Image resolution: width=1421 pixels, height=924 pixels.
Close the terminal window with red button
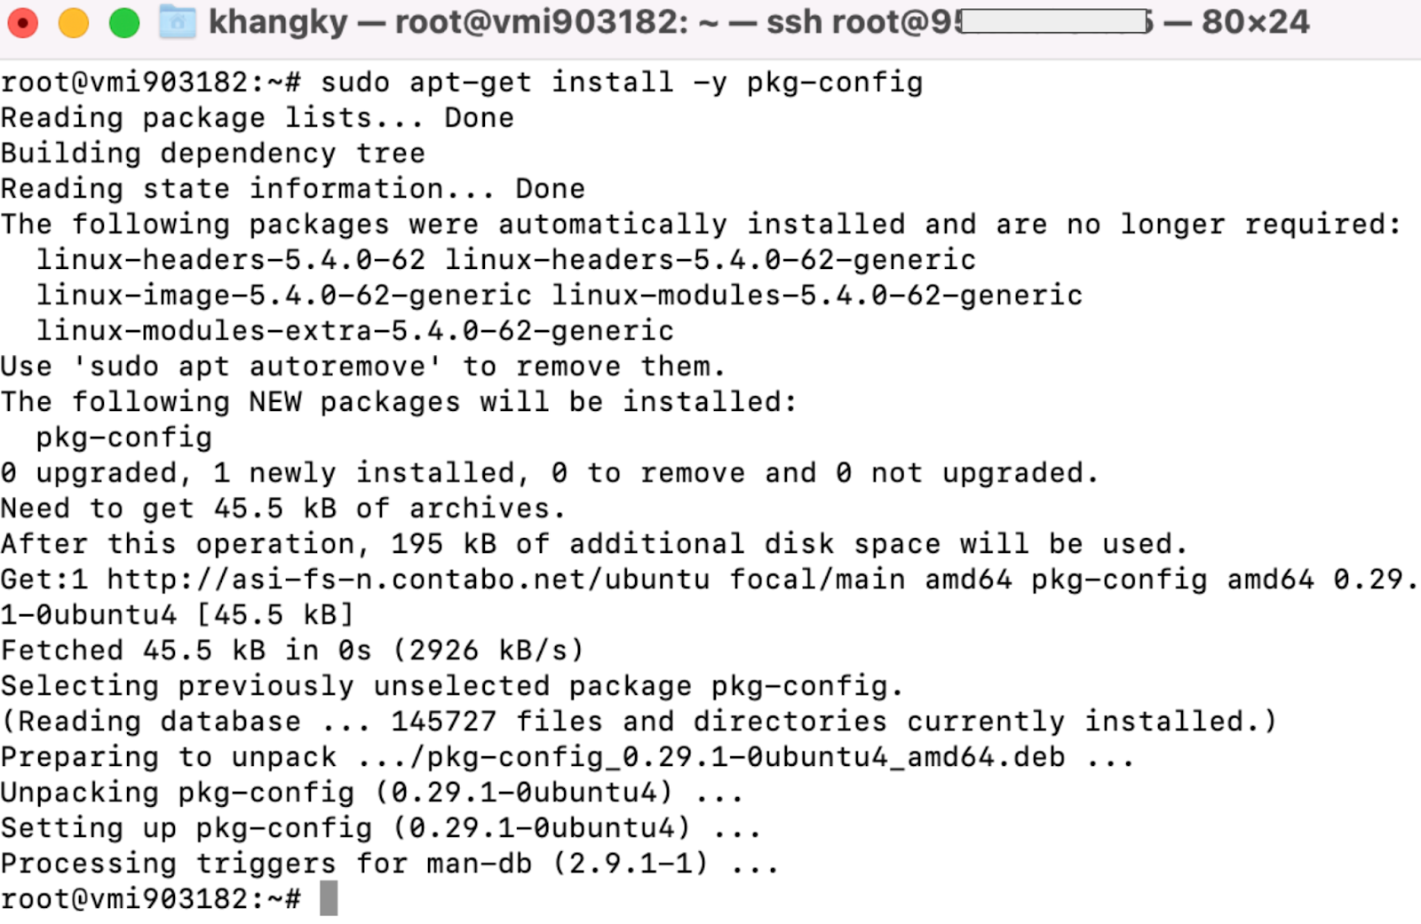[x=22, y=22]
